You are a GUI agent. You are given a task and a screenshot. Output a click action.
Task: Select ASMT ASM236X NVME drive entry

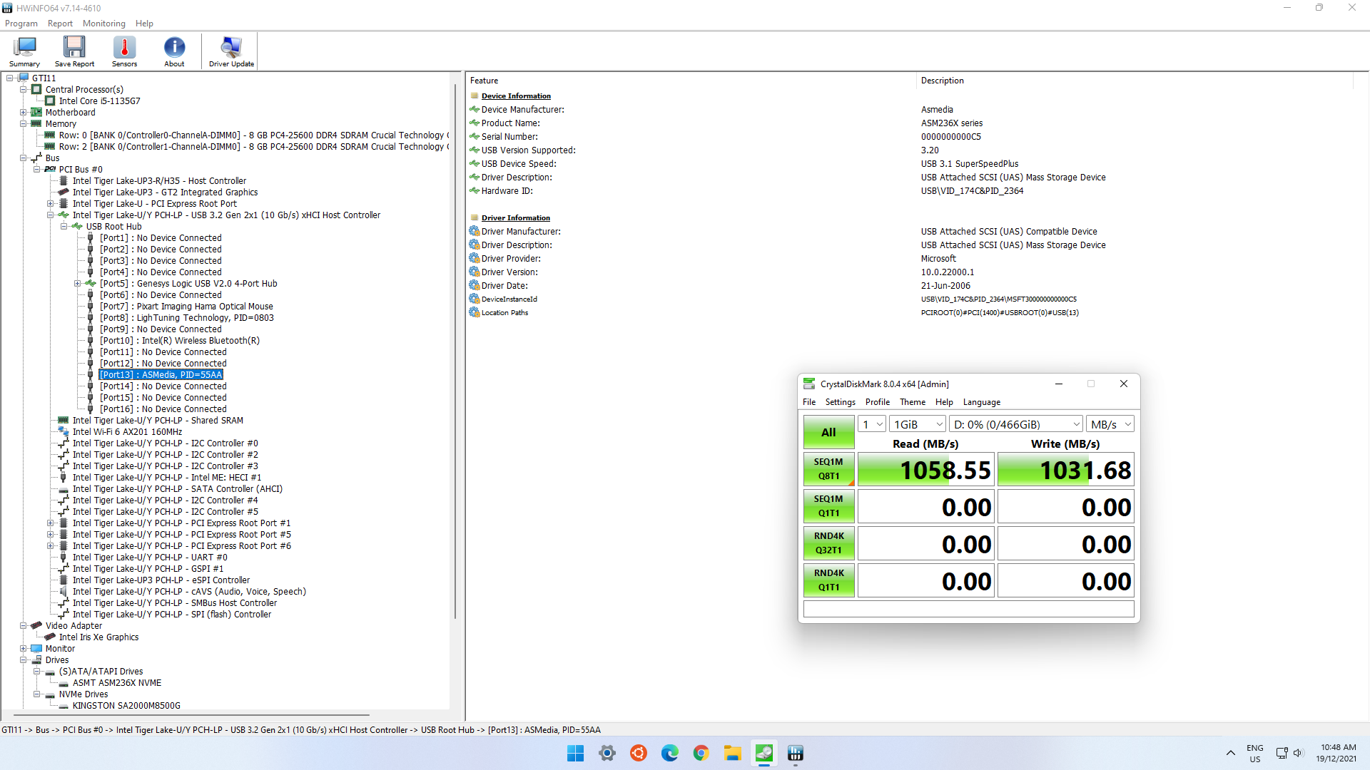(x=116, y=683)
